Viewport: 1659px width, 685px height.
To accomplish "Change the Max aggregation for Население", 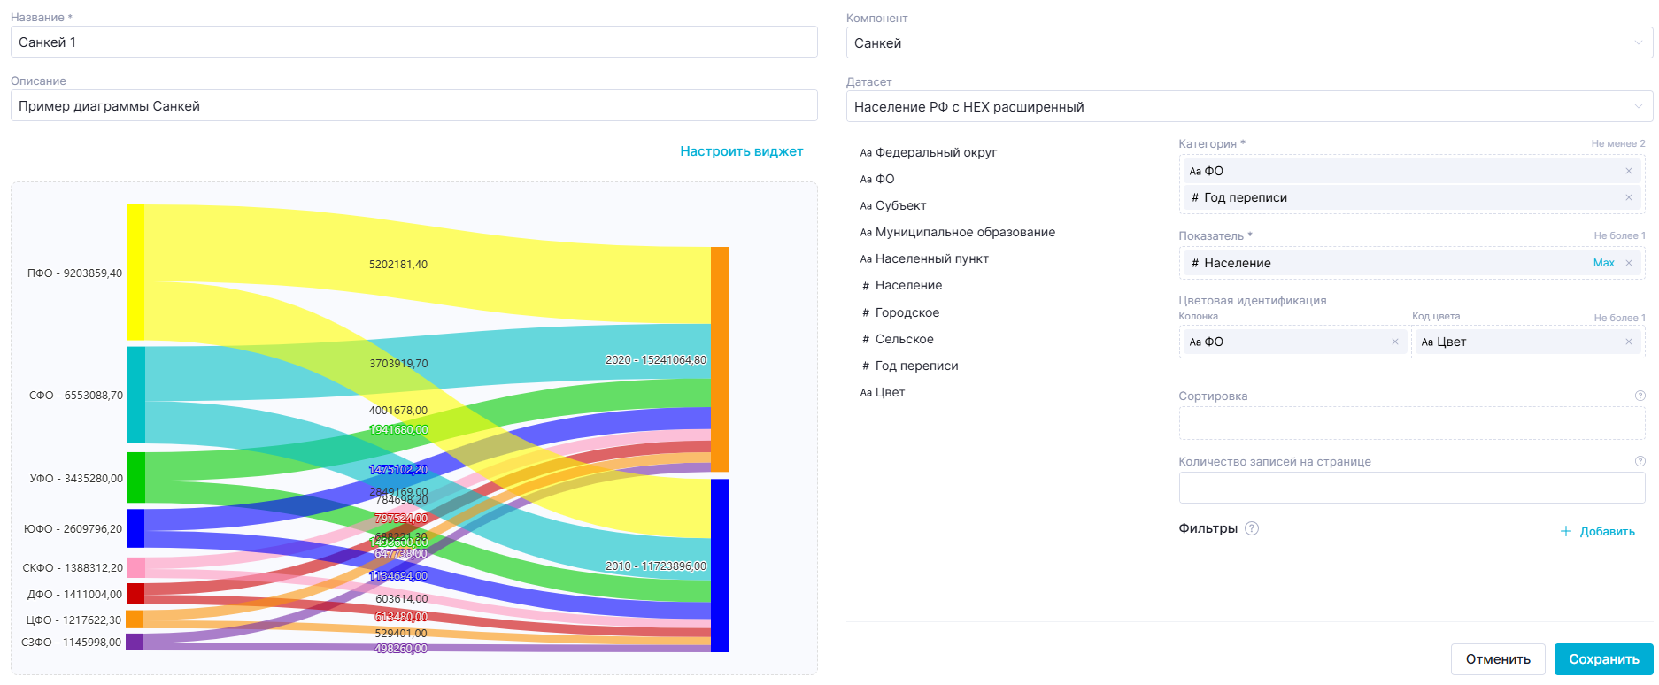I will 1603,263.
